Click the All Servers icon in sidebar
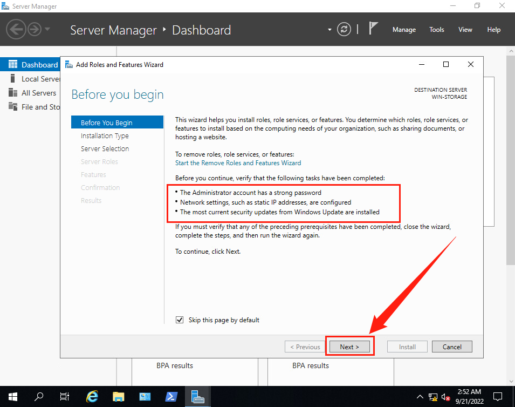The image size is (515, 407). point(13,93)
